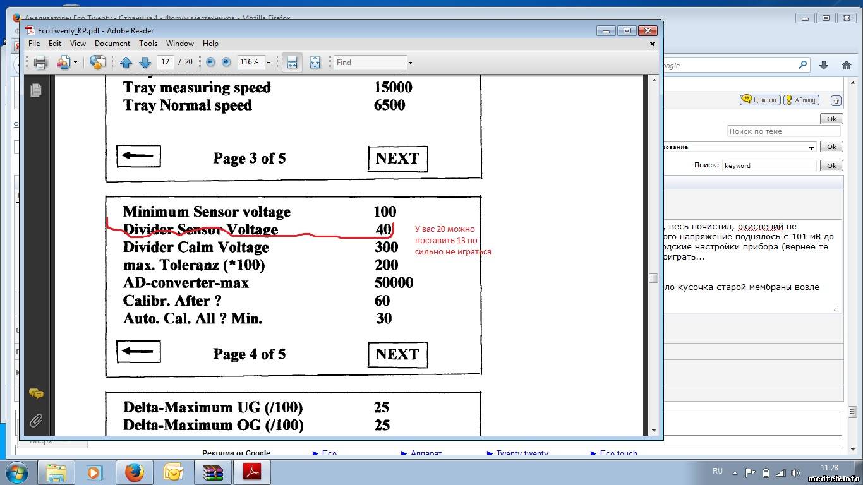The width and height of the screenshot is (863, 485).
Task: Zoom in using the plus icon
Action: tap(226, 63)
